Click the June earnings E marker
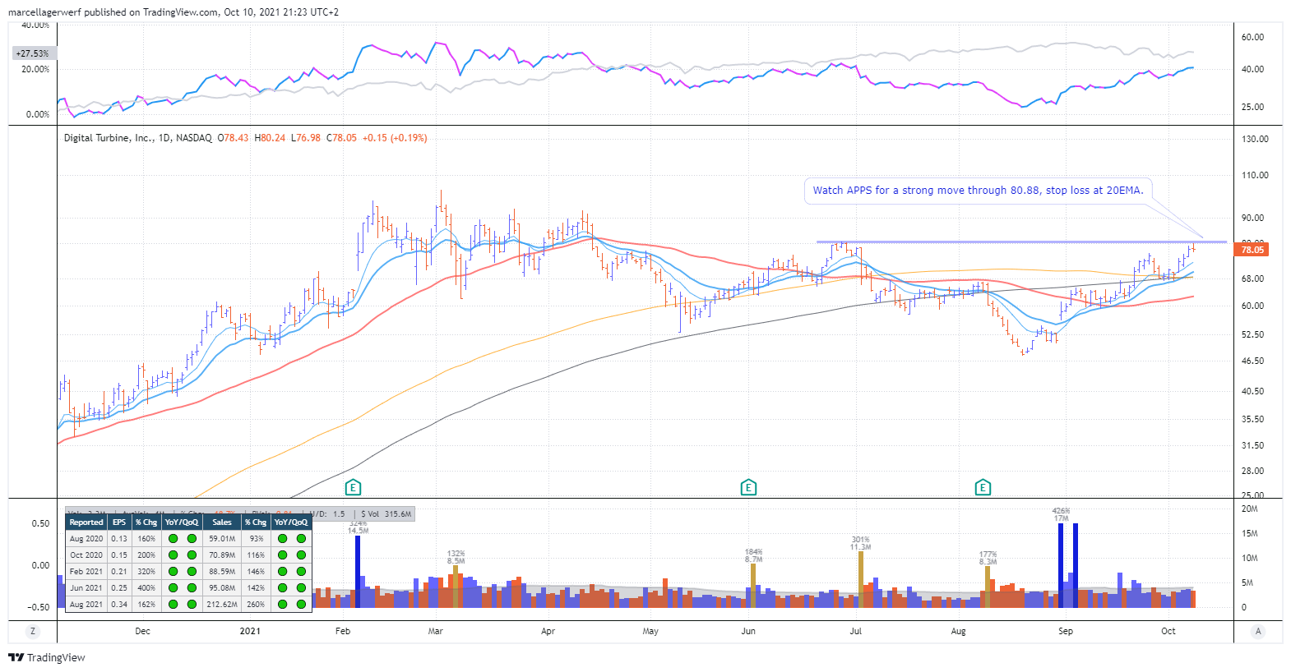The height and width of the screenshot is (672, 1291). click(748, 487)
